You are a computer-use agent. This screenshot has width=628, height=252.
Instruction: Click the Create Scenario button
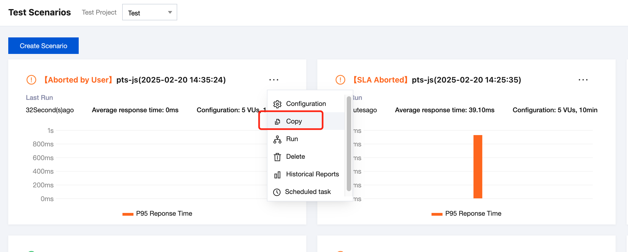(x=43, y=46)
